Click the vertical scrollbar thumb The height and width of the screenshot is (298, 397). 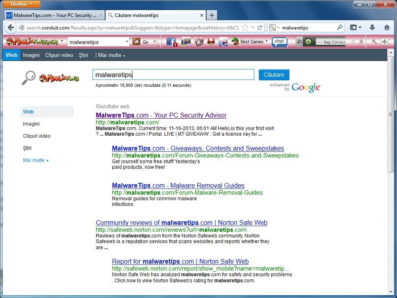tap(391, 114)
